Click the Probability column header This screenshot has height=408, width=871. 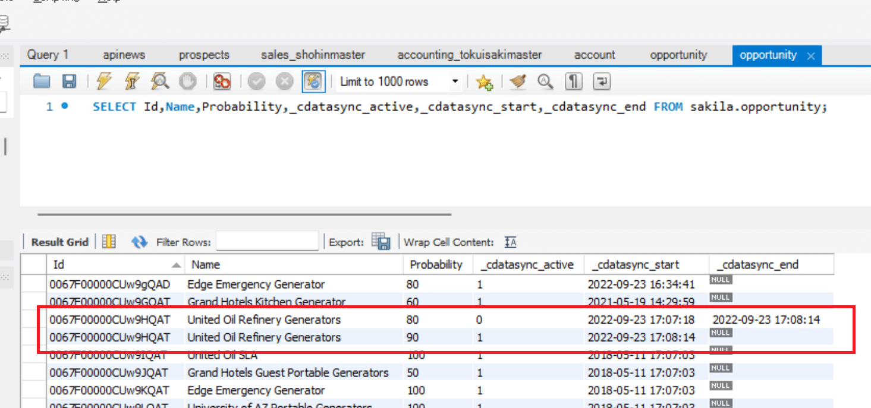point(438,265)
